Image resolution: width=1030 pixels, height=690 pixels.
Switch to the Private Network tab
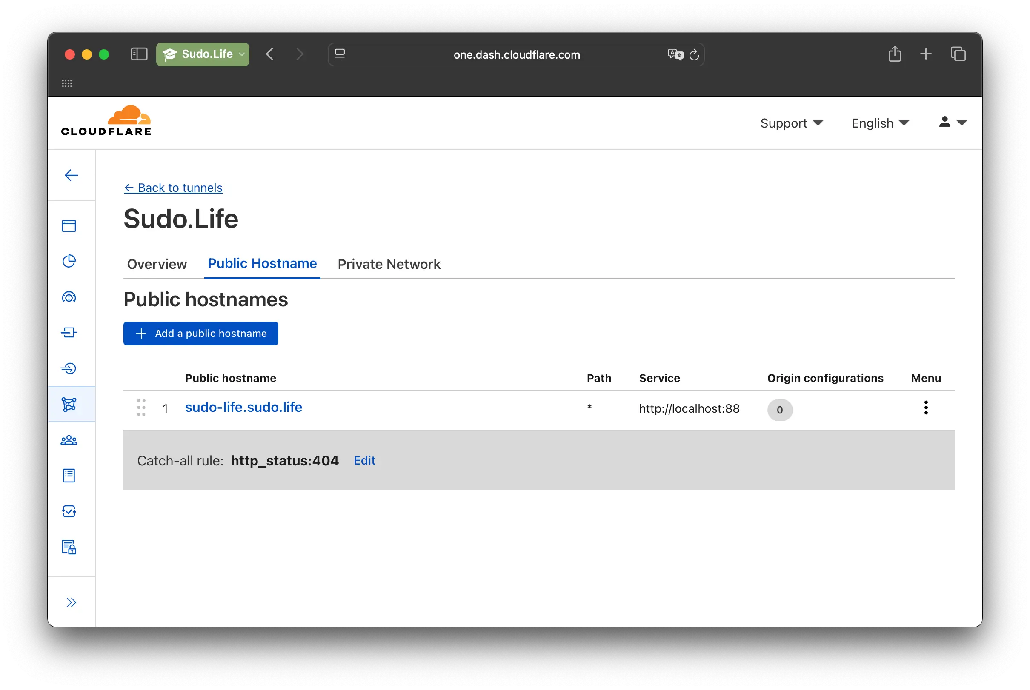click(x=389, y=264)
